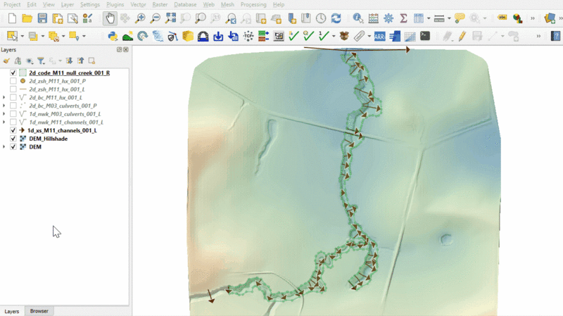The width and height of the screenshot is (563, 316).
Task: Click the Toggle Editing pencil icon
Action: [462, 36]
